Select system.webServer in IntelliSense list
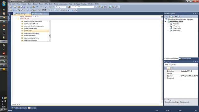199x112 pixels. 35,35
